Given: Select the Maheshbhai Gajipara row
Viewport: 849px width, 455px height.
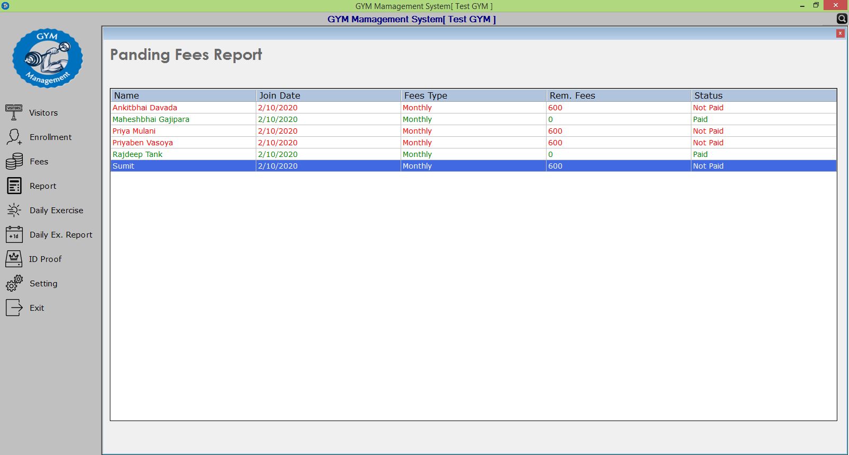Looking at the screenshot, I should (x=151, y=119).
